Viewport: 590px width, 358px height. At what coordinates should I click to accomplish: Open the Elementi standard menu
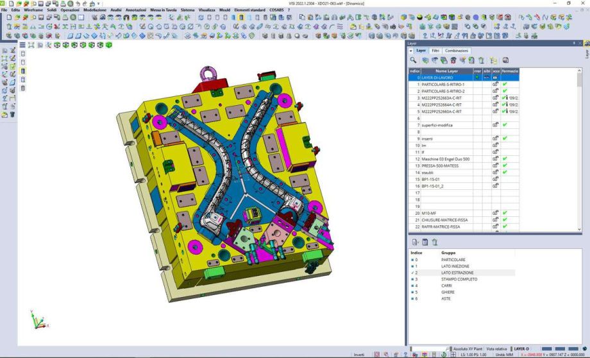tap(250, 10)
